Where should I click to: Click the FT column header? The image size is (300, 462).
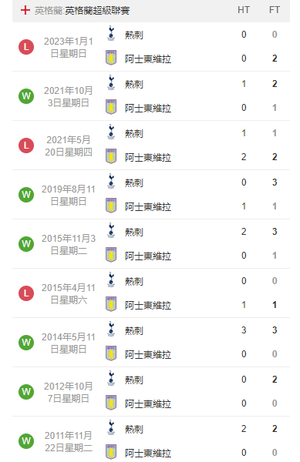pyautogui.click(x=275, y=10)
